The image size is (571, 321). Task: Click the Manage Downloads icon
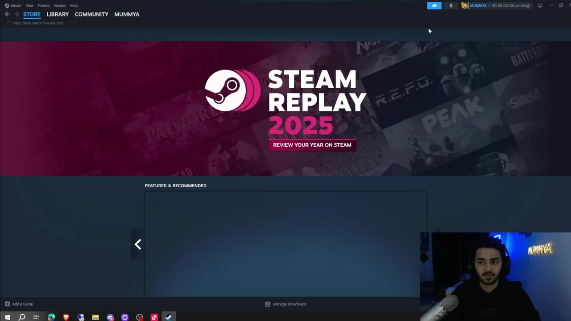pos(268,304)
